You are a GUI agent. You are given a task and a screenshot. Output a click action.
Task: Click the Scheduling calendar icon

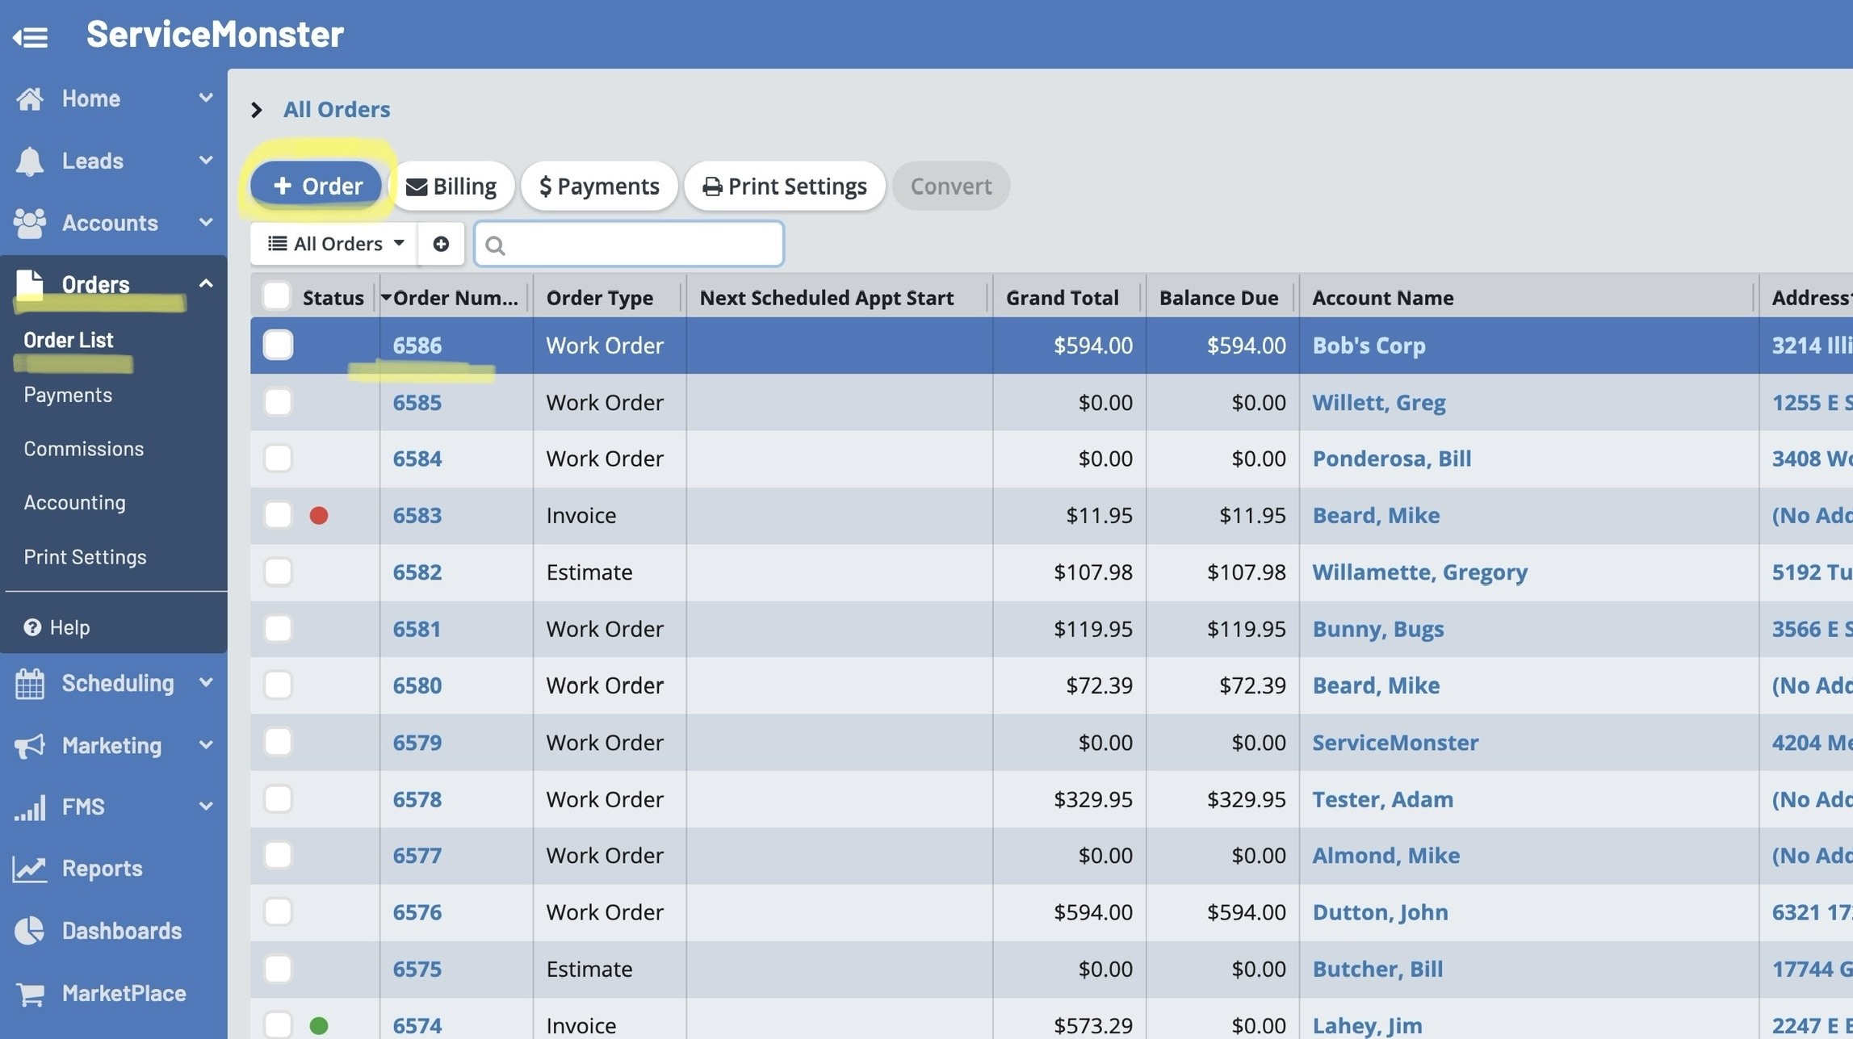coord(30,684)
